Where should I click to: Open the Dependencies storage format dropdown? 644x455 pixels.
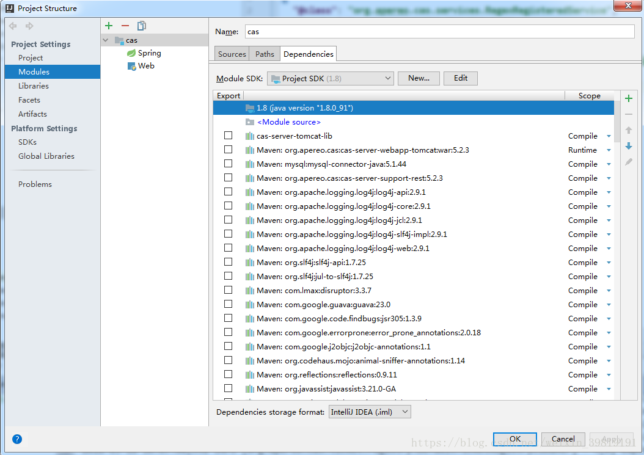pos(370,412)
